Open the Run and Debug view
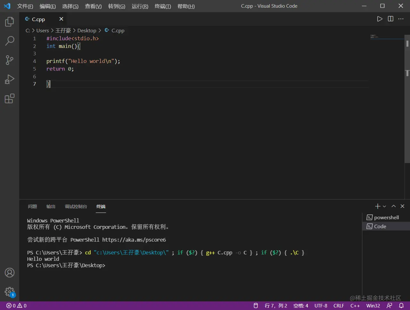Image resolution: width=410 pixels, height=310 pixels. click(x=10, y=79)
